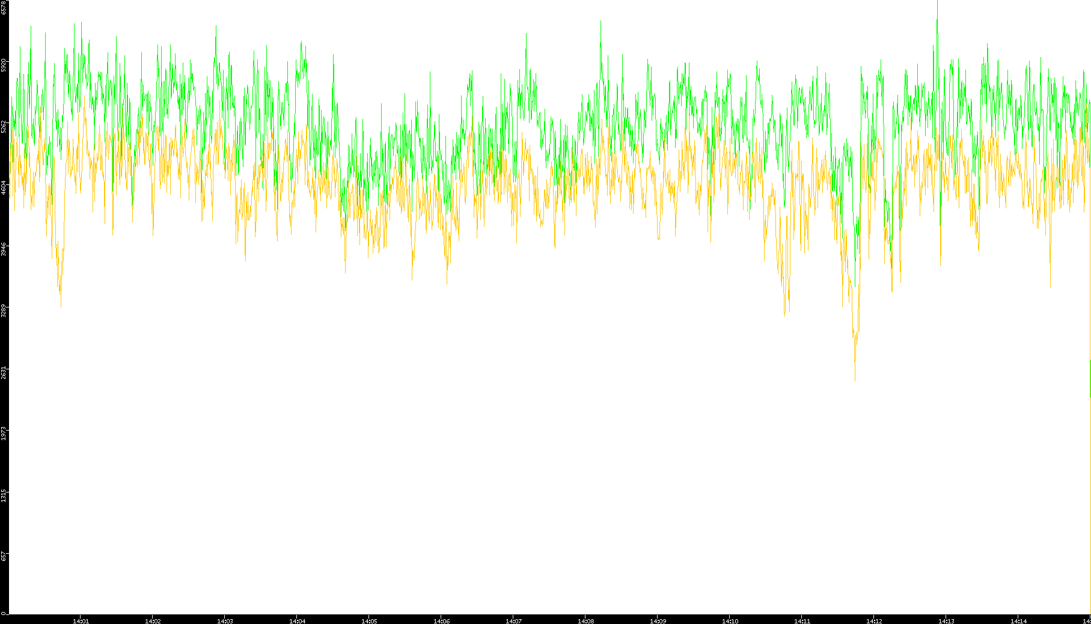Select the 14:09 label on the time axis

coord(658,621)
